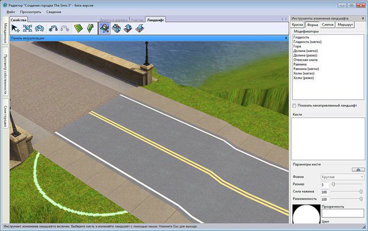Switch to the Краска tab
Viewport: 368px width, 231px height.
[x=297, y=25]
